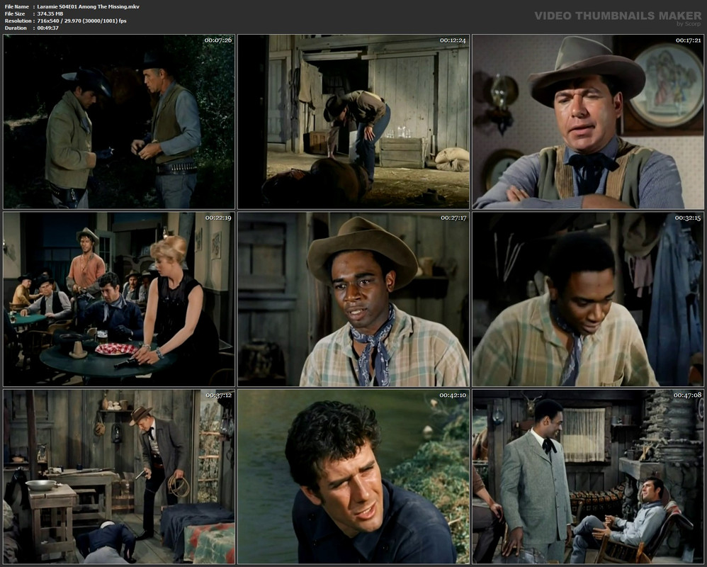Click the timestamp '00:07:26'
The image size is (707, 567).
218,40
